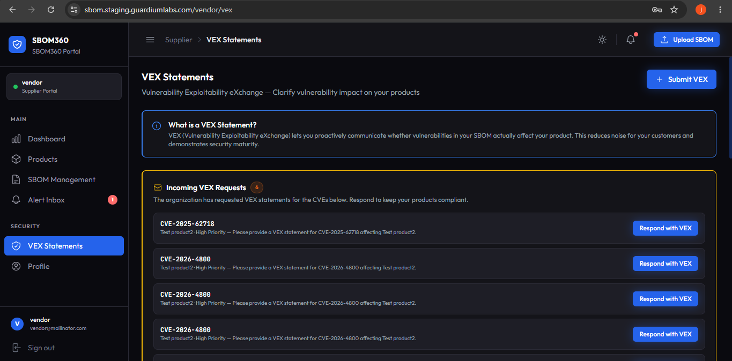This screenshot has height=361, width=732.
Task: Open Products in sidebar
Action: (64, 159)
